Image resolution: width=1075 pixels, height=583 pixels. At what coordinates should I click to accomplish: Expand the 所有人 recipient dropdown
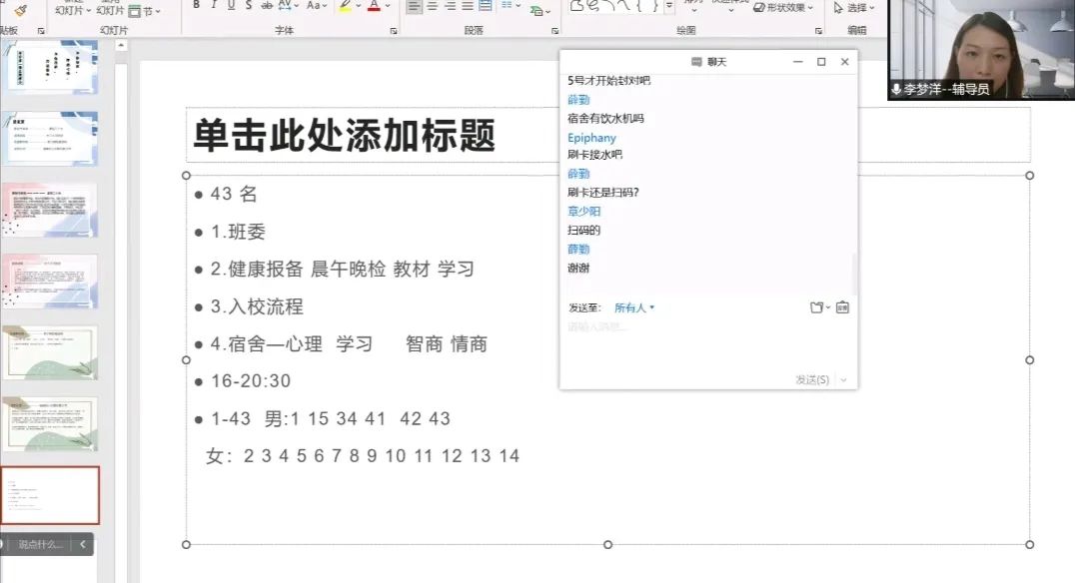coord(635,307)
